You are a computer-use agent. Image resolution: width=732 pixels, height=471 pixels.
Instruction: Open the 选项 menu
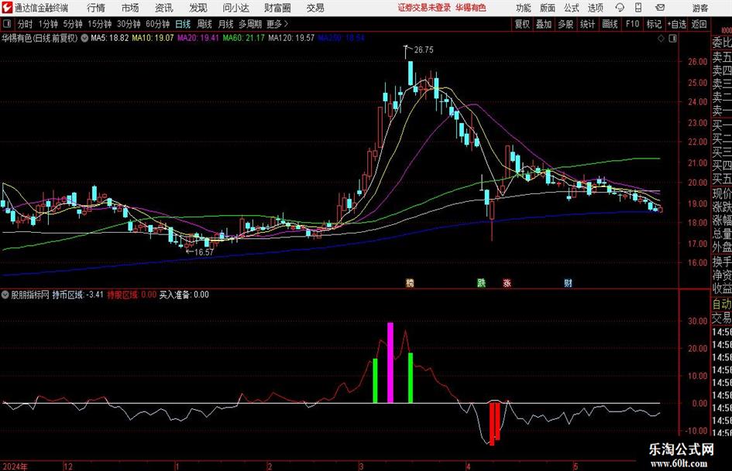tap(595, 8)
